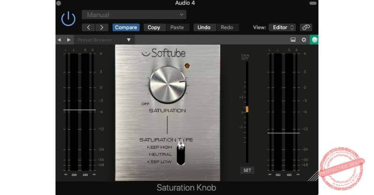Image resolution: width=374 pixels, height=195 pixels.
Task: Open plugin settings gear icon
Action: click(x=303, y=40)
